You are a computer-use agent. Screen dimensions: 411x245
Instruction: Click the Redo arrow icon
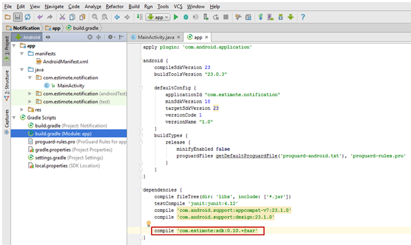point(50,17)
